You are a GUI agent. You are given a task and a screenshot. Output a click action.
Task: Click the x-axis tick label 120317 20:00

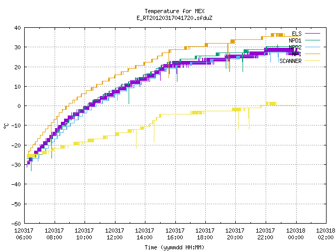[x=235, y=234]
